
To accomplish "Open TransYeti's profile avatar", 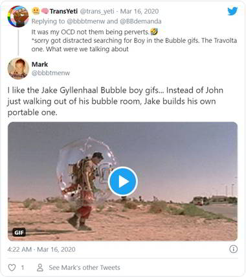I will click(18, 16).
